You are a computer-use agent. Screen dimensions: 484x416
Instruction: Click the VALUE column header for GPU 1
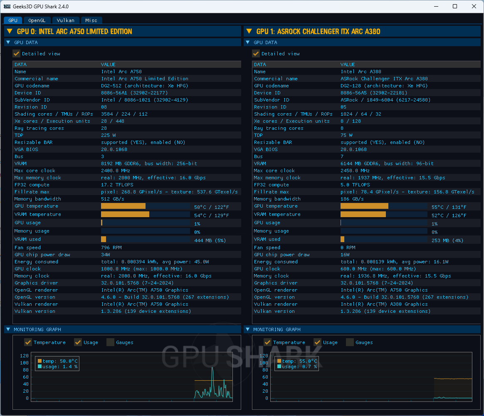(348, 64)
